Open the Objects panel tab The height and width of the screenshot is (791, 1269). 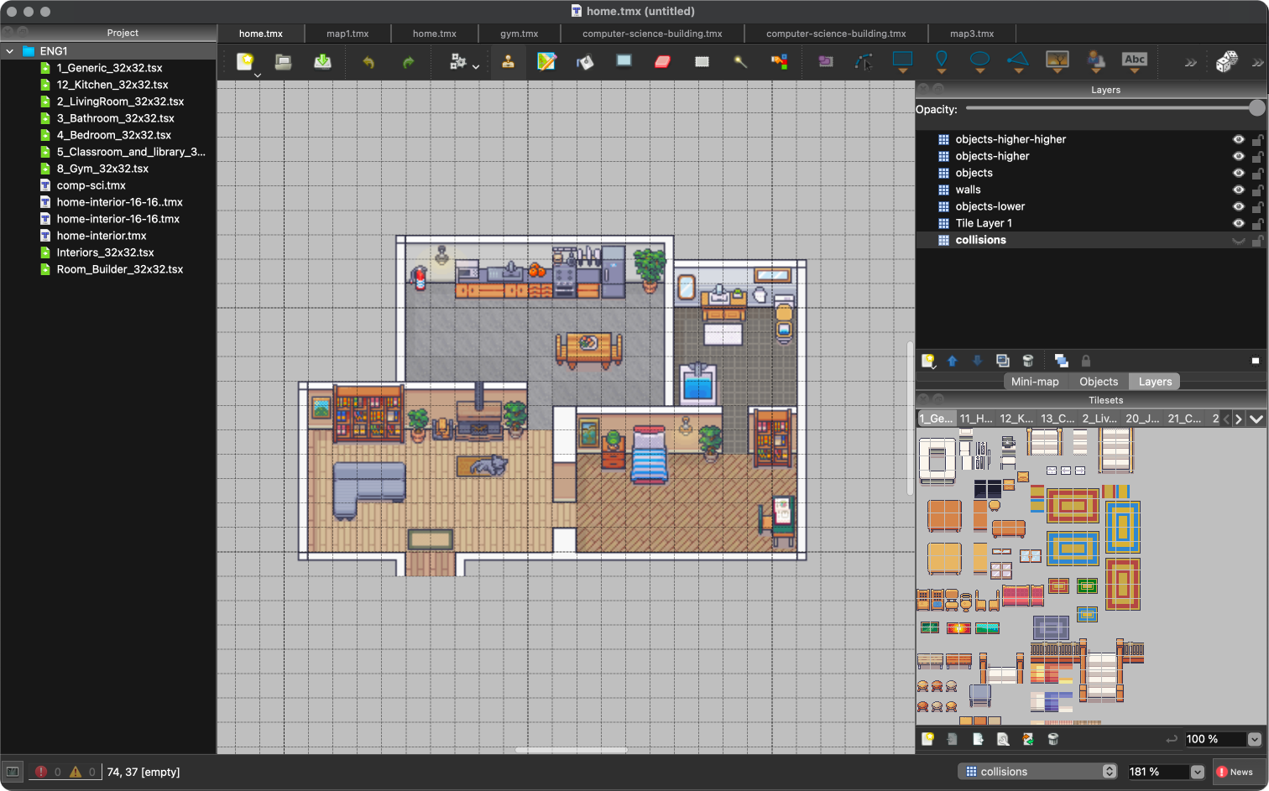pyautogui.click(x=1098, y=381)
